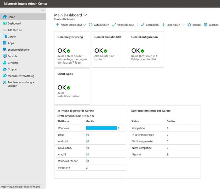Click the Problembehandlung wrench icon
The image size is (220, 189).
pyautogui.click(x=5, y=82)
